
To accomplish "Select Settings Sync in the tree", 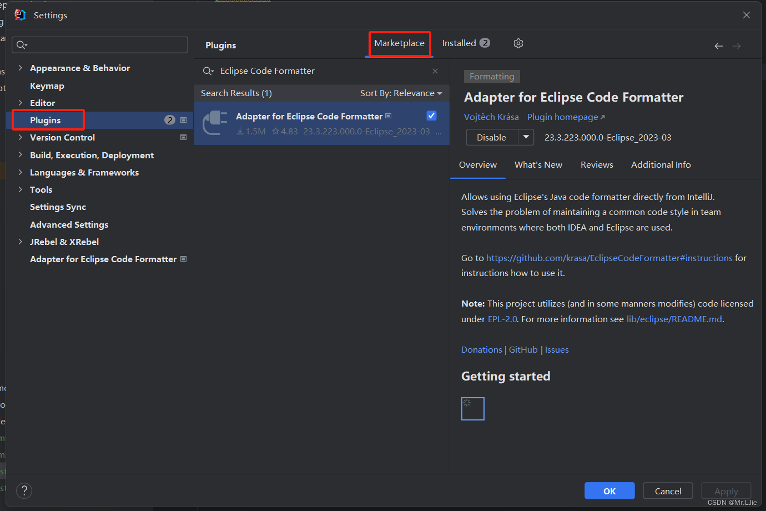I will point(58,207).
